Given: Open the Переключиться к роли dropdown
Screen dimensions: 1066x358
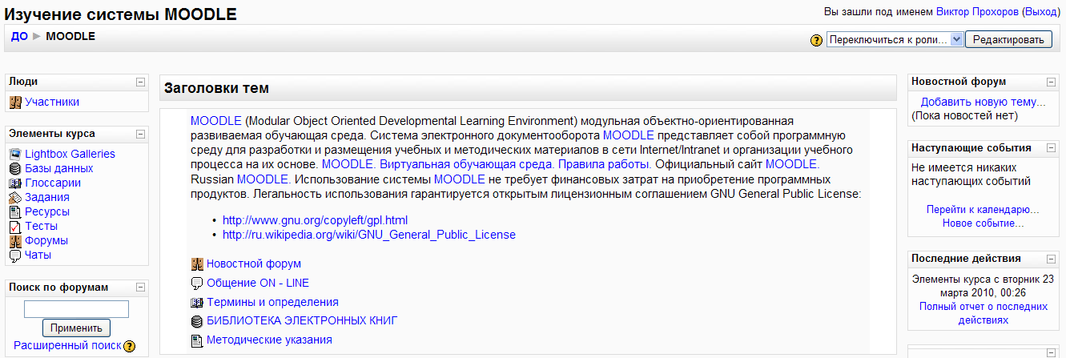Looking at the screenshot, I should pyautogui.click(x=895, y=40).
